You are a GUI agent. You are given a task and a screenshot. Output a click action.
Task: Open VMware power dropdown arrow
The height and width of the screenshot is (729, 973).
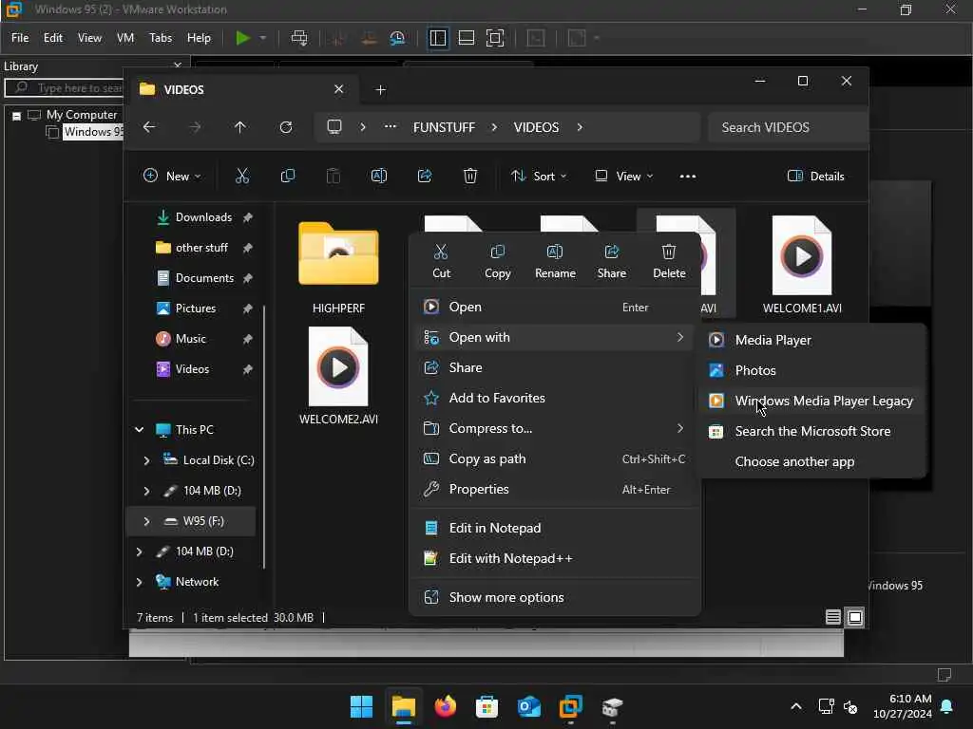coord(263,38)
